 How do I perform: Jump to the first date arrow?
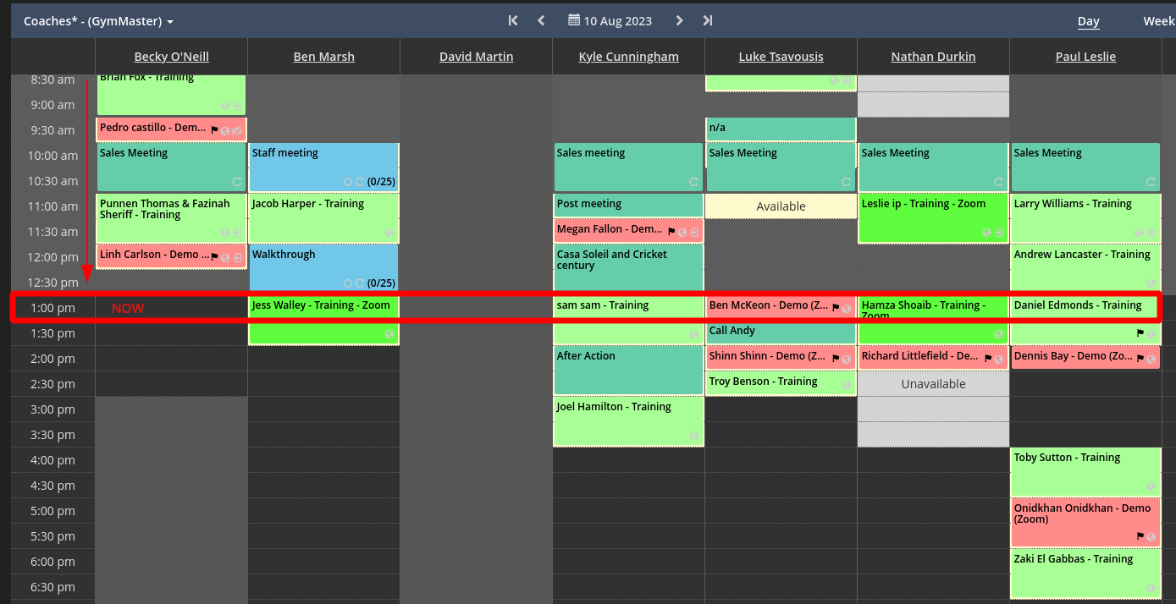pos(513,20)
